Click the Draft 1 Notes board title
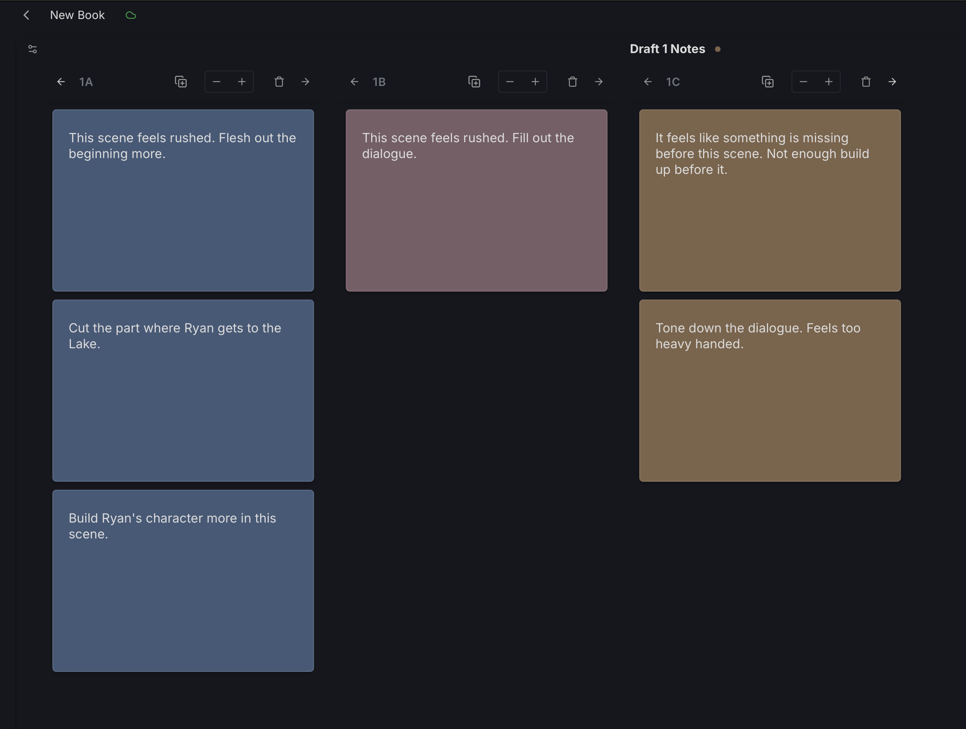Image resolution: width=966 pixels, height=729 pixels. pos(667,49)
